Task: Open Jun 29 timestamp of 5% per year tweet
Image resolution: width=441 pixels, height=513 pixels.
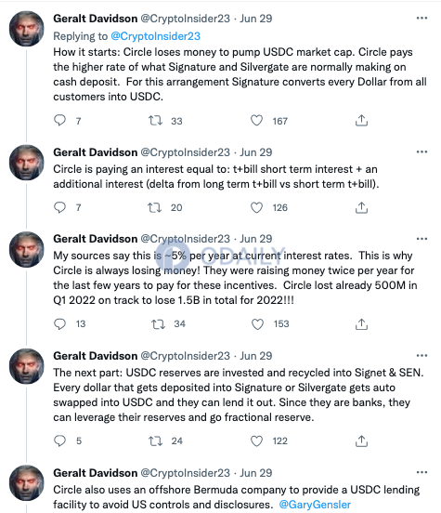Action: coord(256,239)
